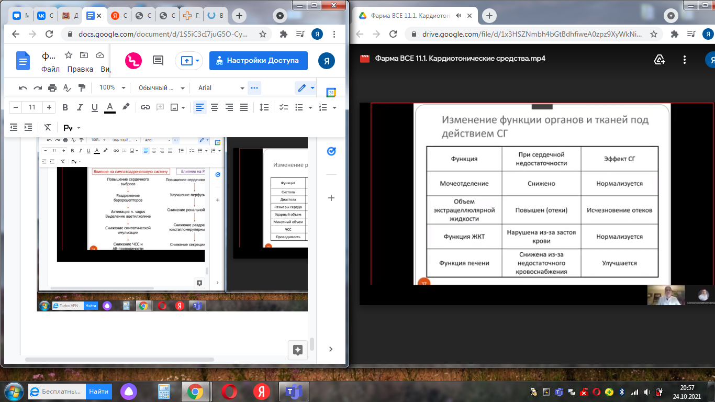Click the insert image icon
The width and height of the screenshot is (715, 402).
pyautogui.click(x=175, y=107)
